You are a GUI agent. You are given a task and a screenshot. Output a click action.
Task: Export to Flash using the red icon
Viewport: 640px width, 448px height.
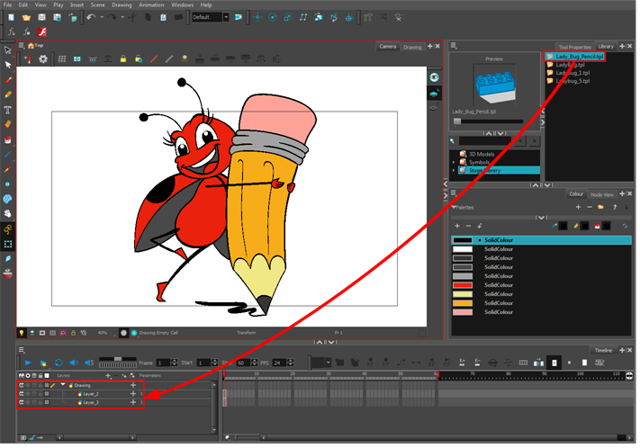[x=41, y=31]
